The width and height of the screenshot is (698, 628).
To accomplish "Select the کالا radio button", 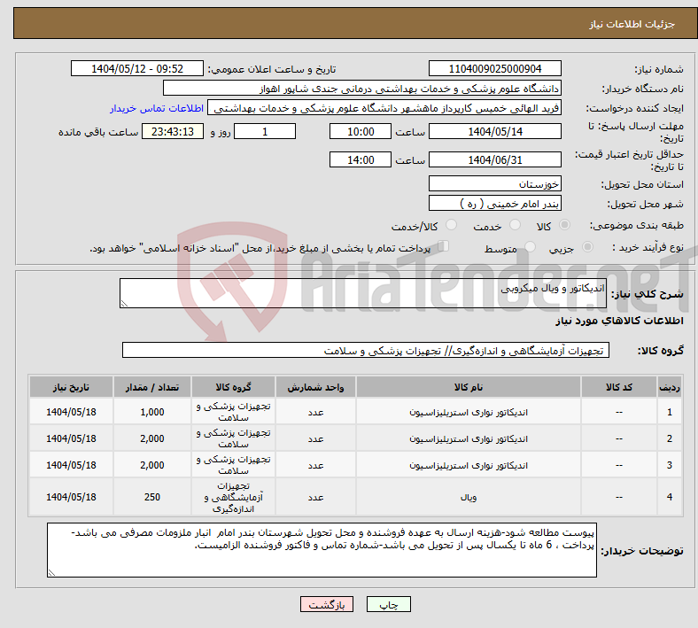I will (564, 225).
